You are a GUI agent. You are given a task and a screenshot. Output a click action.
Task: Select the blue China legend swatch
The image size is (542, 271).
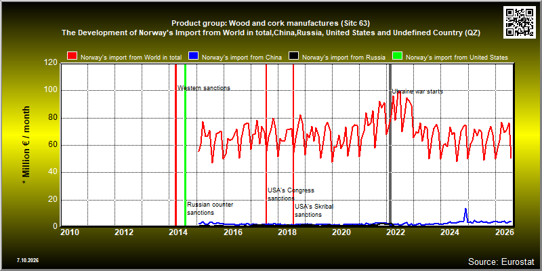[193, 57]
